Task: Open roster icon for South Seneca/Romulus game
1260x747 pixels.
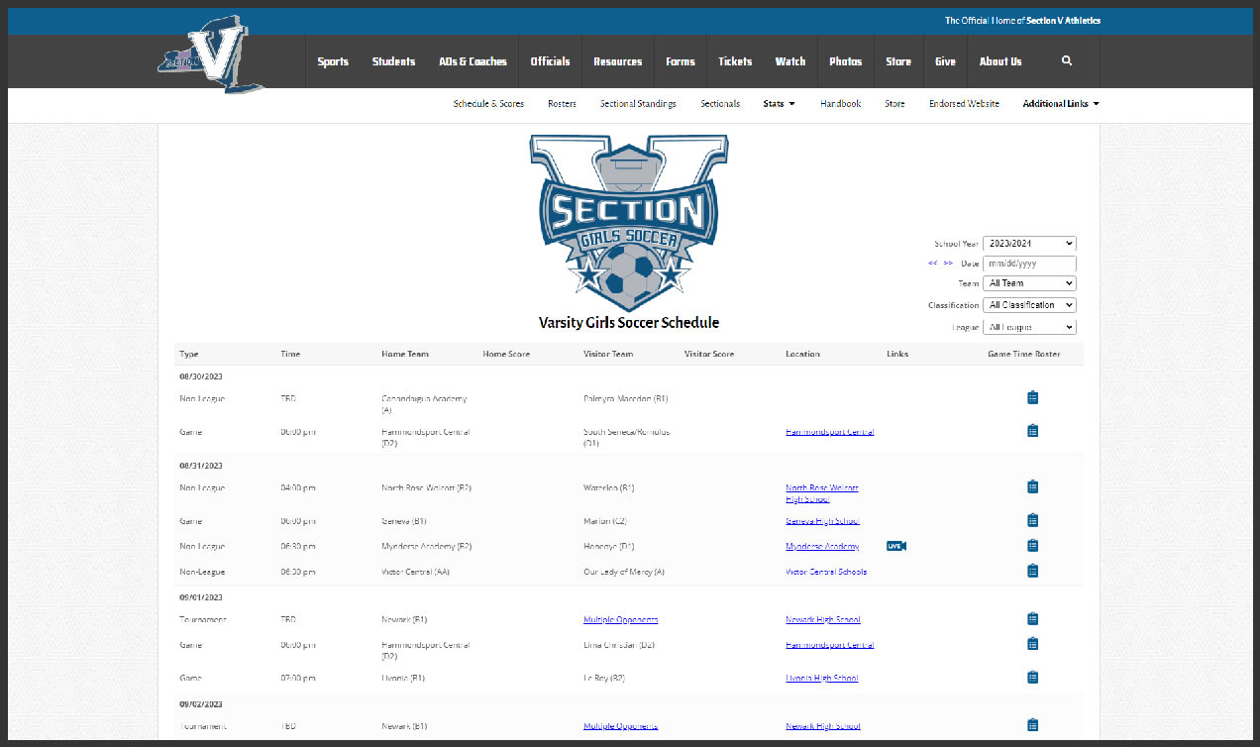Action: (1032, 431)
